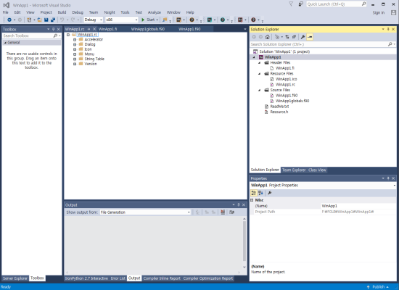Click Sync with Active Document icon
This screenshot has height=290, width=399.
tap(287, 37)
